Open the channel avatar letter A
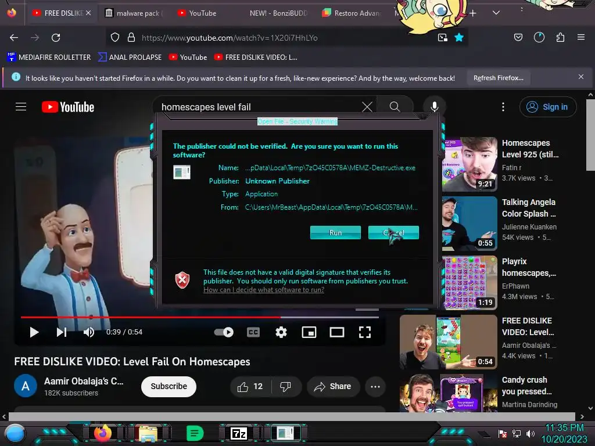Screen dimensions: 595x446 click(x=26, y=386)
